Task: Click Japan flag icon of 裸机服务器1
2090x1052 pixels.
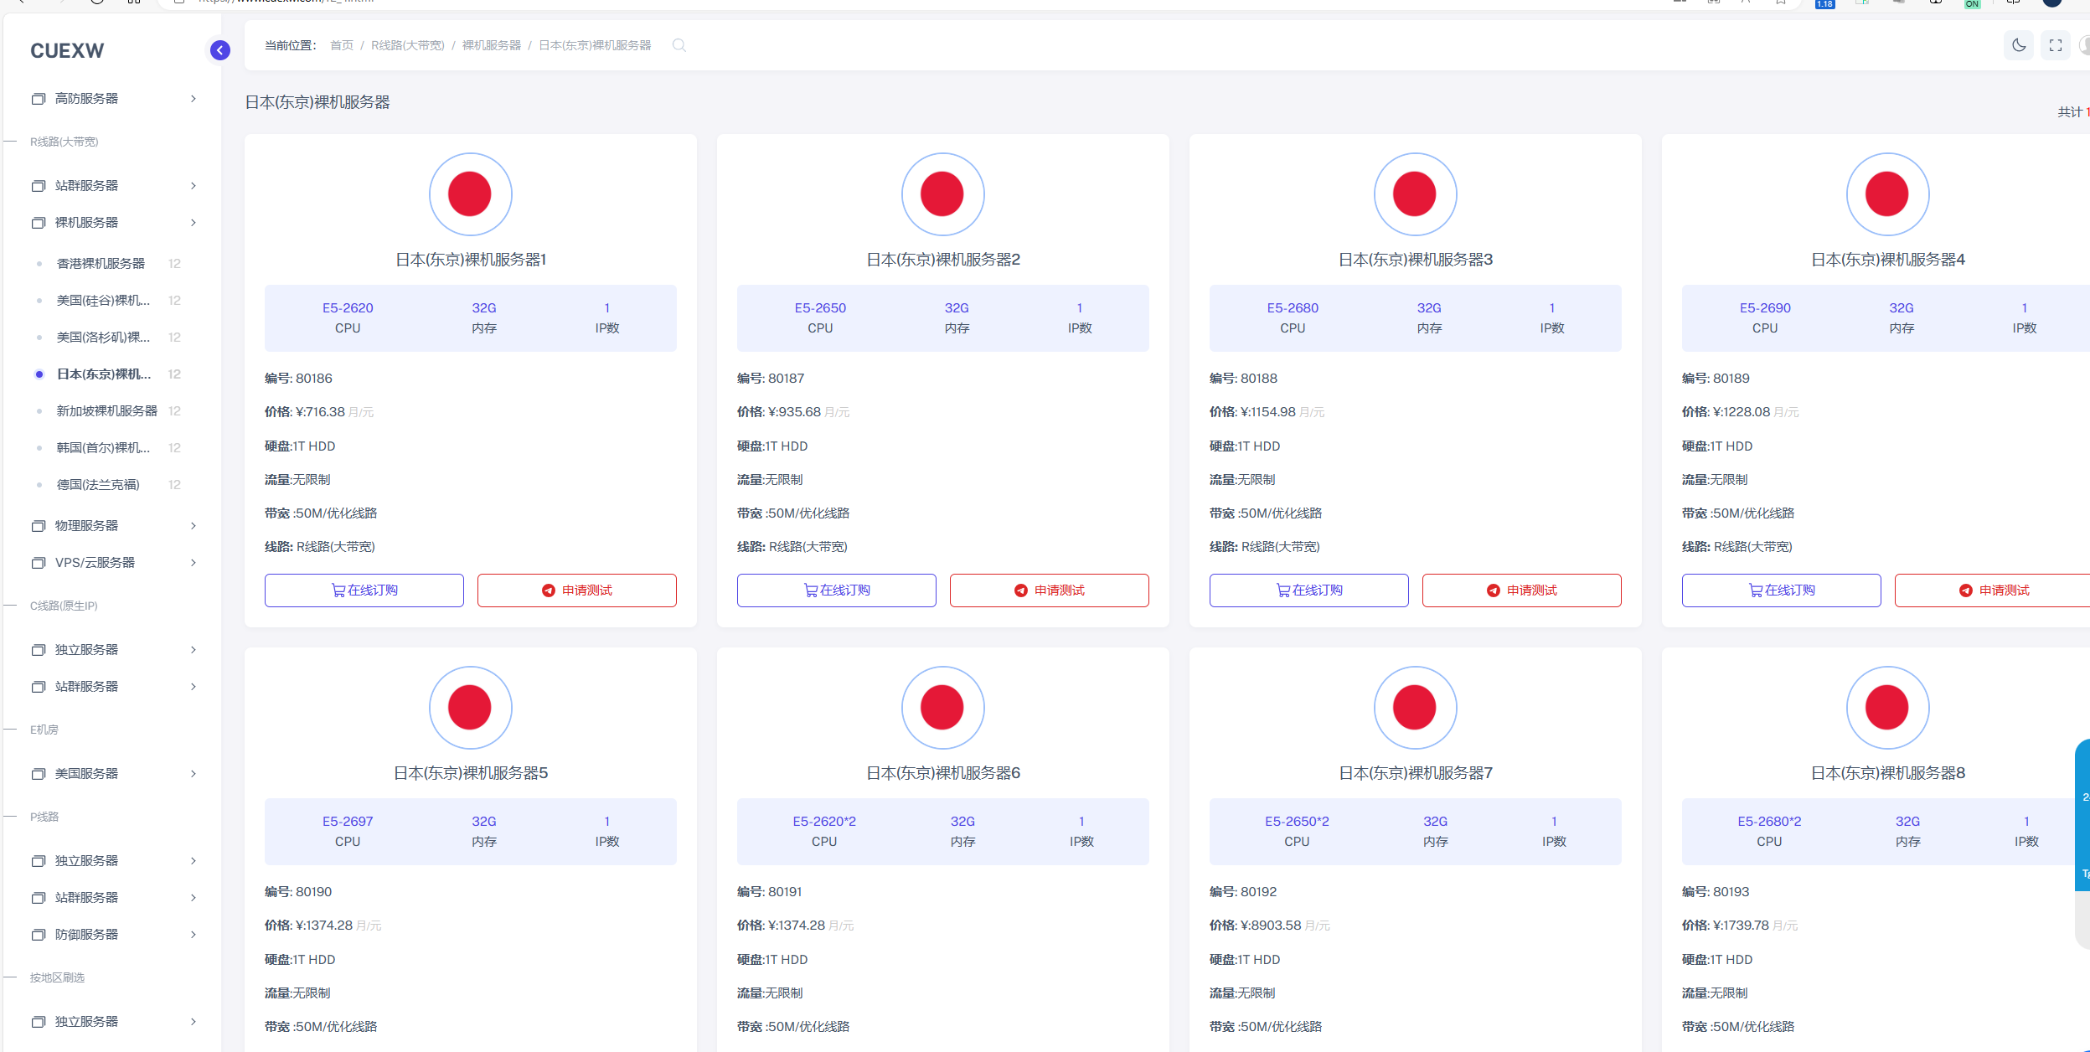Action: (x=471, y=194)
